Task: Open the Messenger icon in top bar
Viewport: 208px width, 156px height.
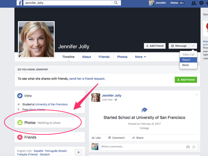Action: [x=201, y=3]
